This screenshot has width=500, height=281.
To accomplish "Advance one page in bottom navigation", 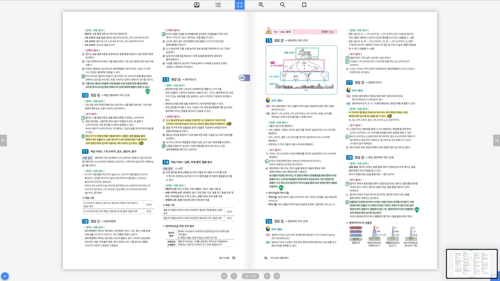I will coord(267,276).
